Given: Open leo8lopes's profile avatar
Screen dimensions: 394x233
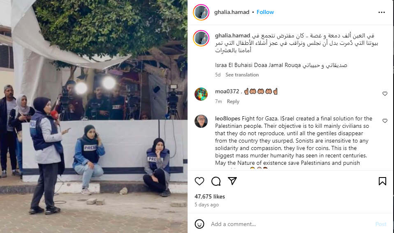Looking at the screenshot, I should (201, 121).
